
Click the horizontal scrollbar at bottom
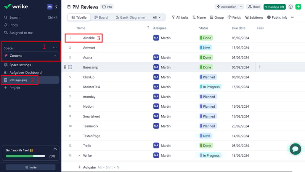(177, 171)
